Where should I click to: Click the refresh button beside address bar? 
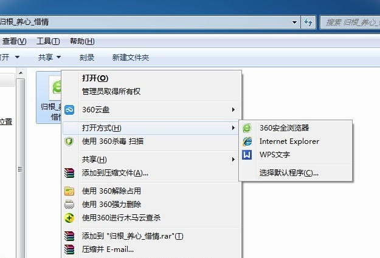point(309,22)
